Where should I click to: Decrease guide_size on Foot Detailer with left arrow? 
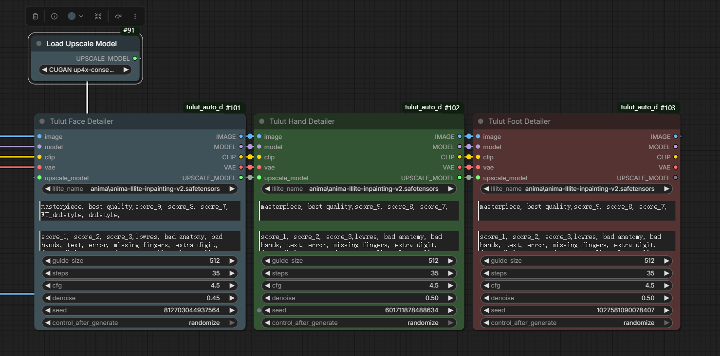(486, 261)
